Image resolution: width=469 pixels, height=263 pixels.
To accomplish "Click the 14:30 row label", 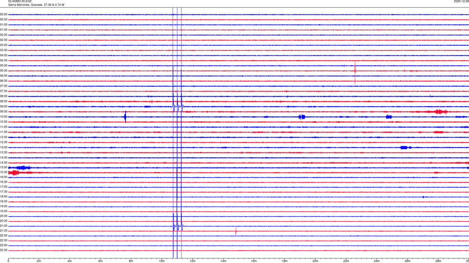I will [x=3, y=163].
